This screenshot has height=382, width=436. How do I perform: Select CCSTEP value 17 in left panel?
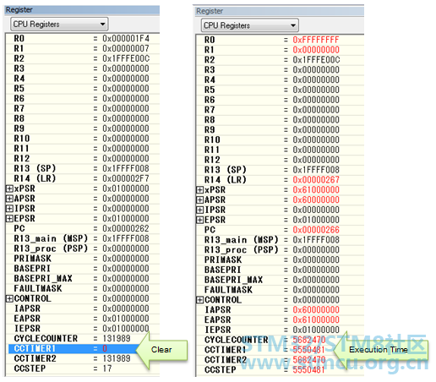[107, 368]
